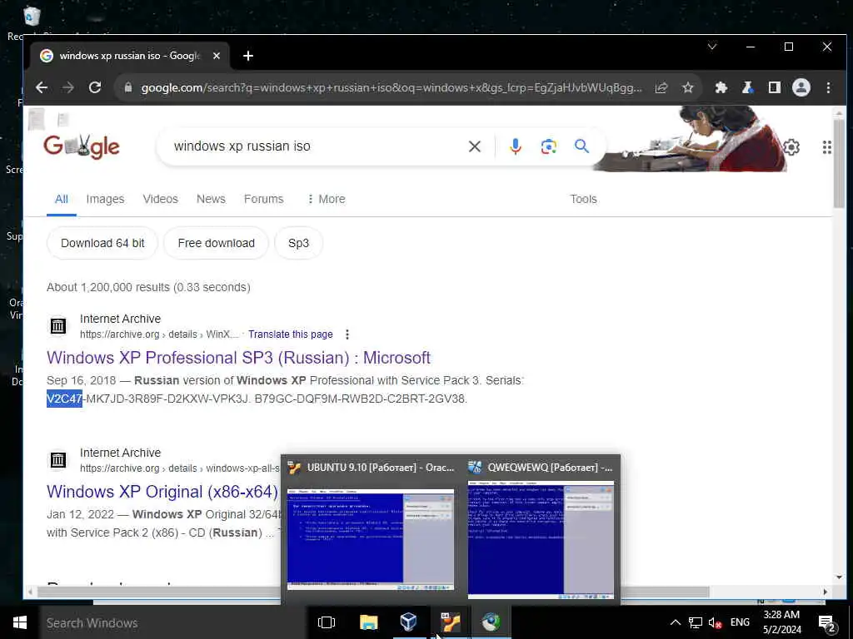View site information padlock icon
Viewport: 853px width, 639px height.
tap(128, 87)
